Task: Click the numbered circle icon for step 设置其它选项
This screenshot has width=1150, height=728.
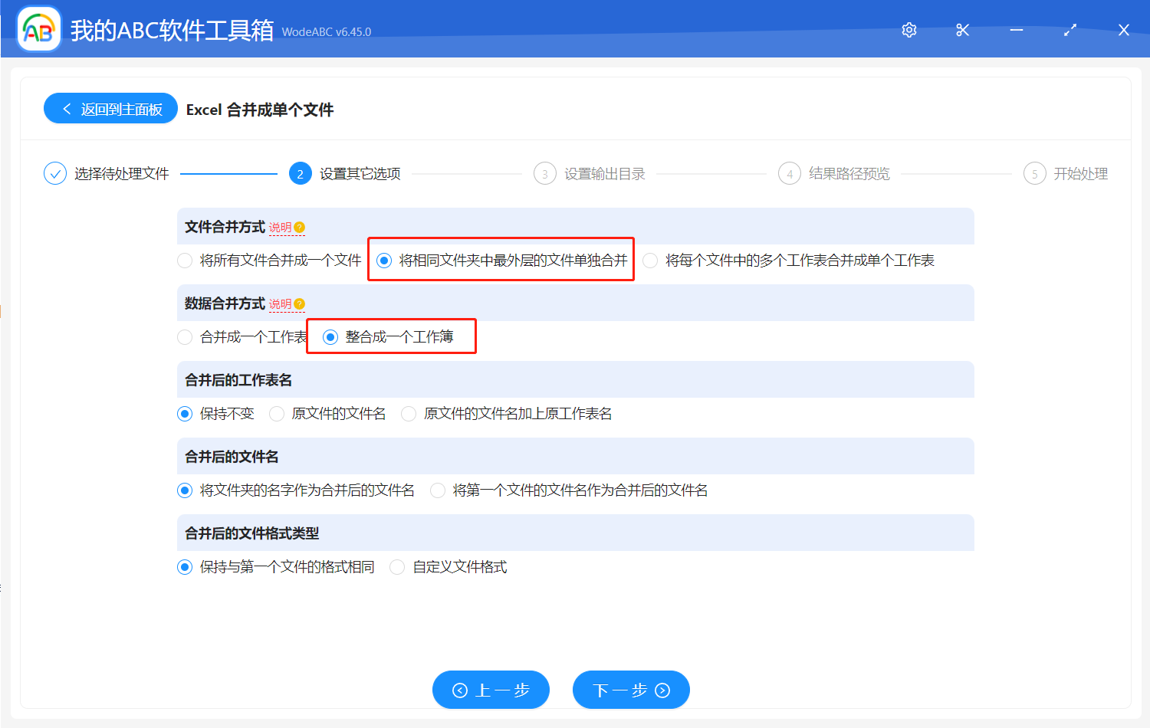Action: (300, 173)
